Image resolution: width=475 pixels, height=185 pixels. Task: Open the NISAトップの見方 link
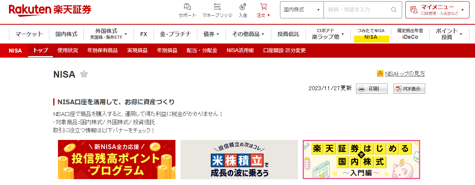pos(405,73)
